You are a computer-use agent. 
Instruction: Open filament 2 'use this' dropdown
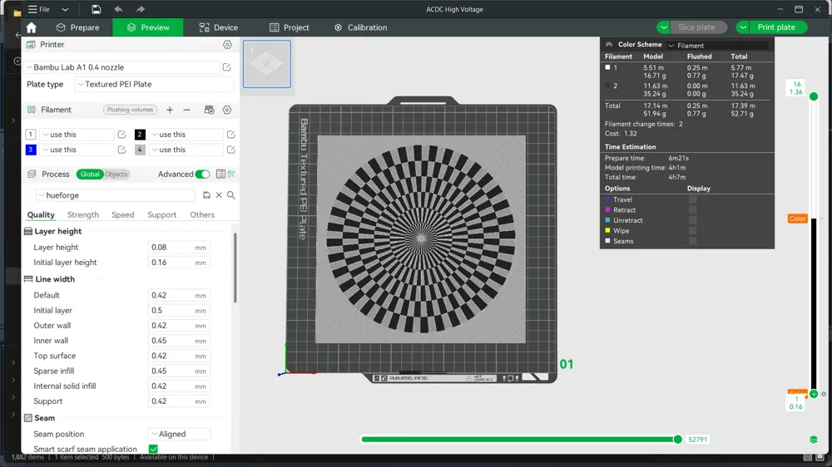click(x=186, y=135)
